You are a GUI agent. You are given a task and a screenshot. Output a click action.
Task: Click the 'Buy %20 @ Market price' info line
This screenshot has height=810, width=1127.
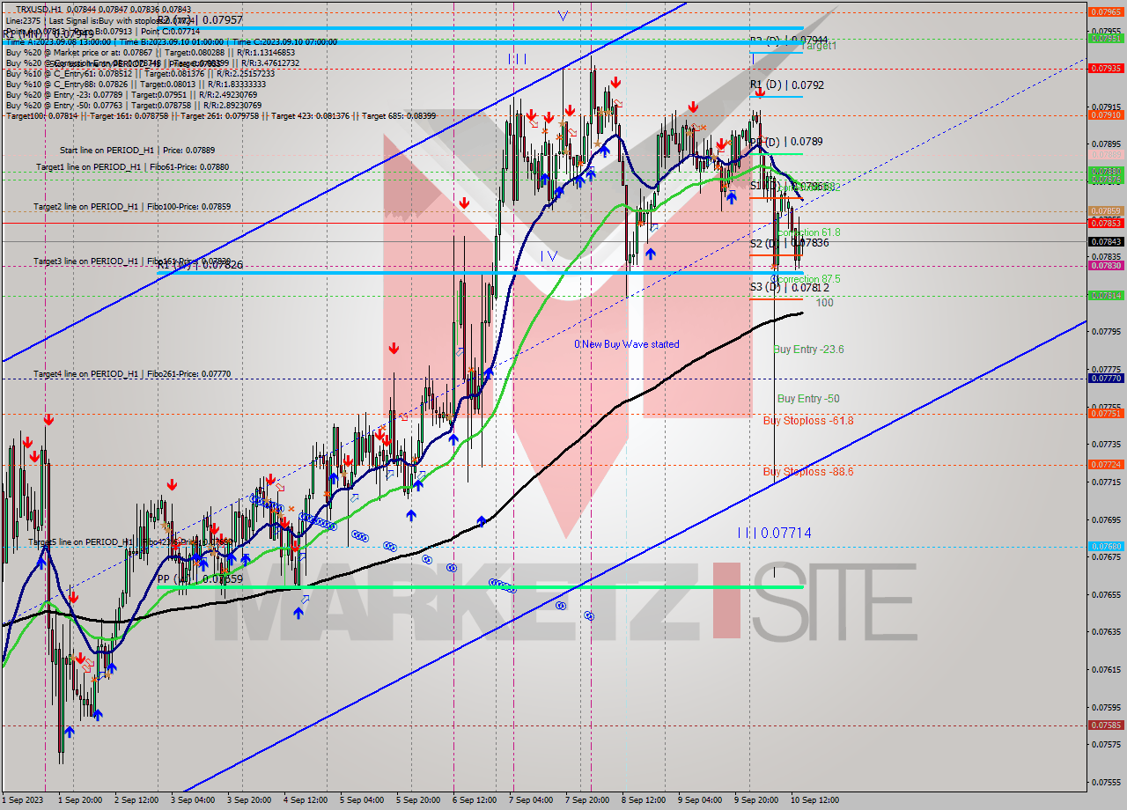click(152, 52)
